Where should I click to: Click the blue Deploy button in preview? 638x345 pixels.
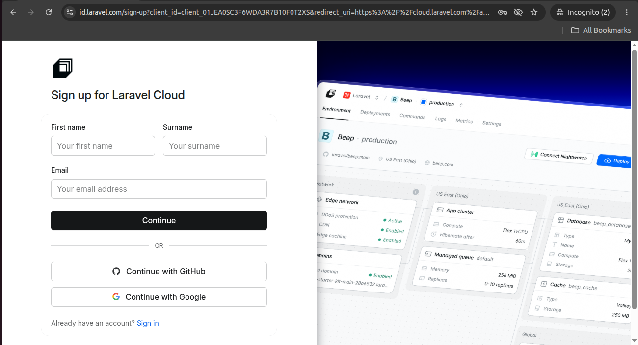(x=614, y=161)
